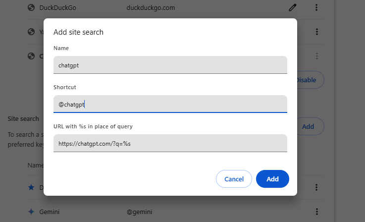Open more actions for the second search engine row
365x222 pixels.
(x=317, y=32)
